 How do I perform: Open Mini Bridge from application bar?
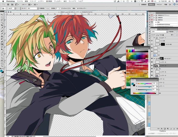click(12, 4)
